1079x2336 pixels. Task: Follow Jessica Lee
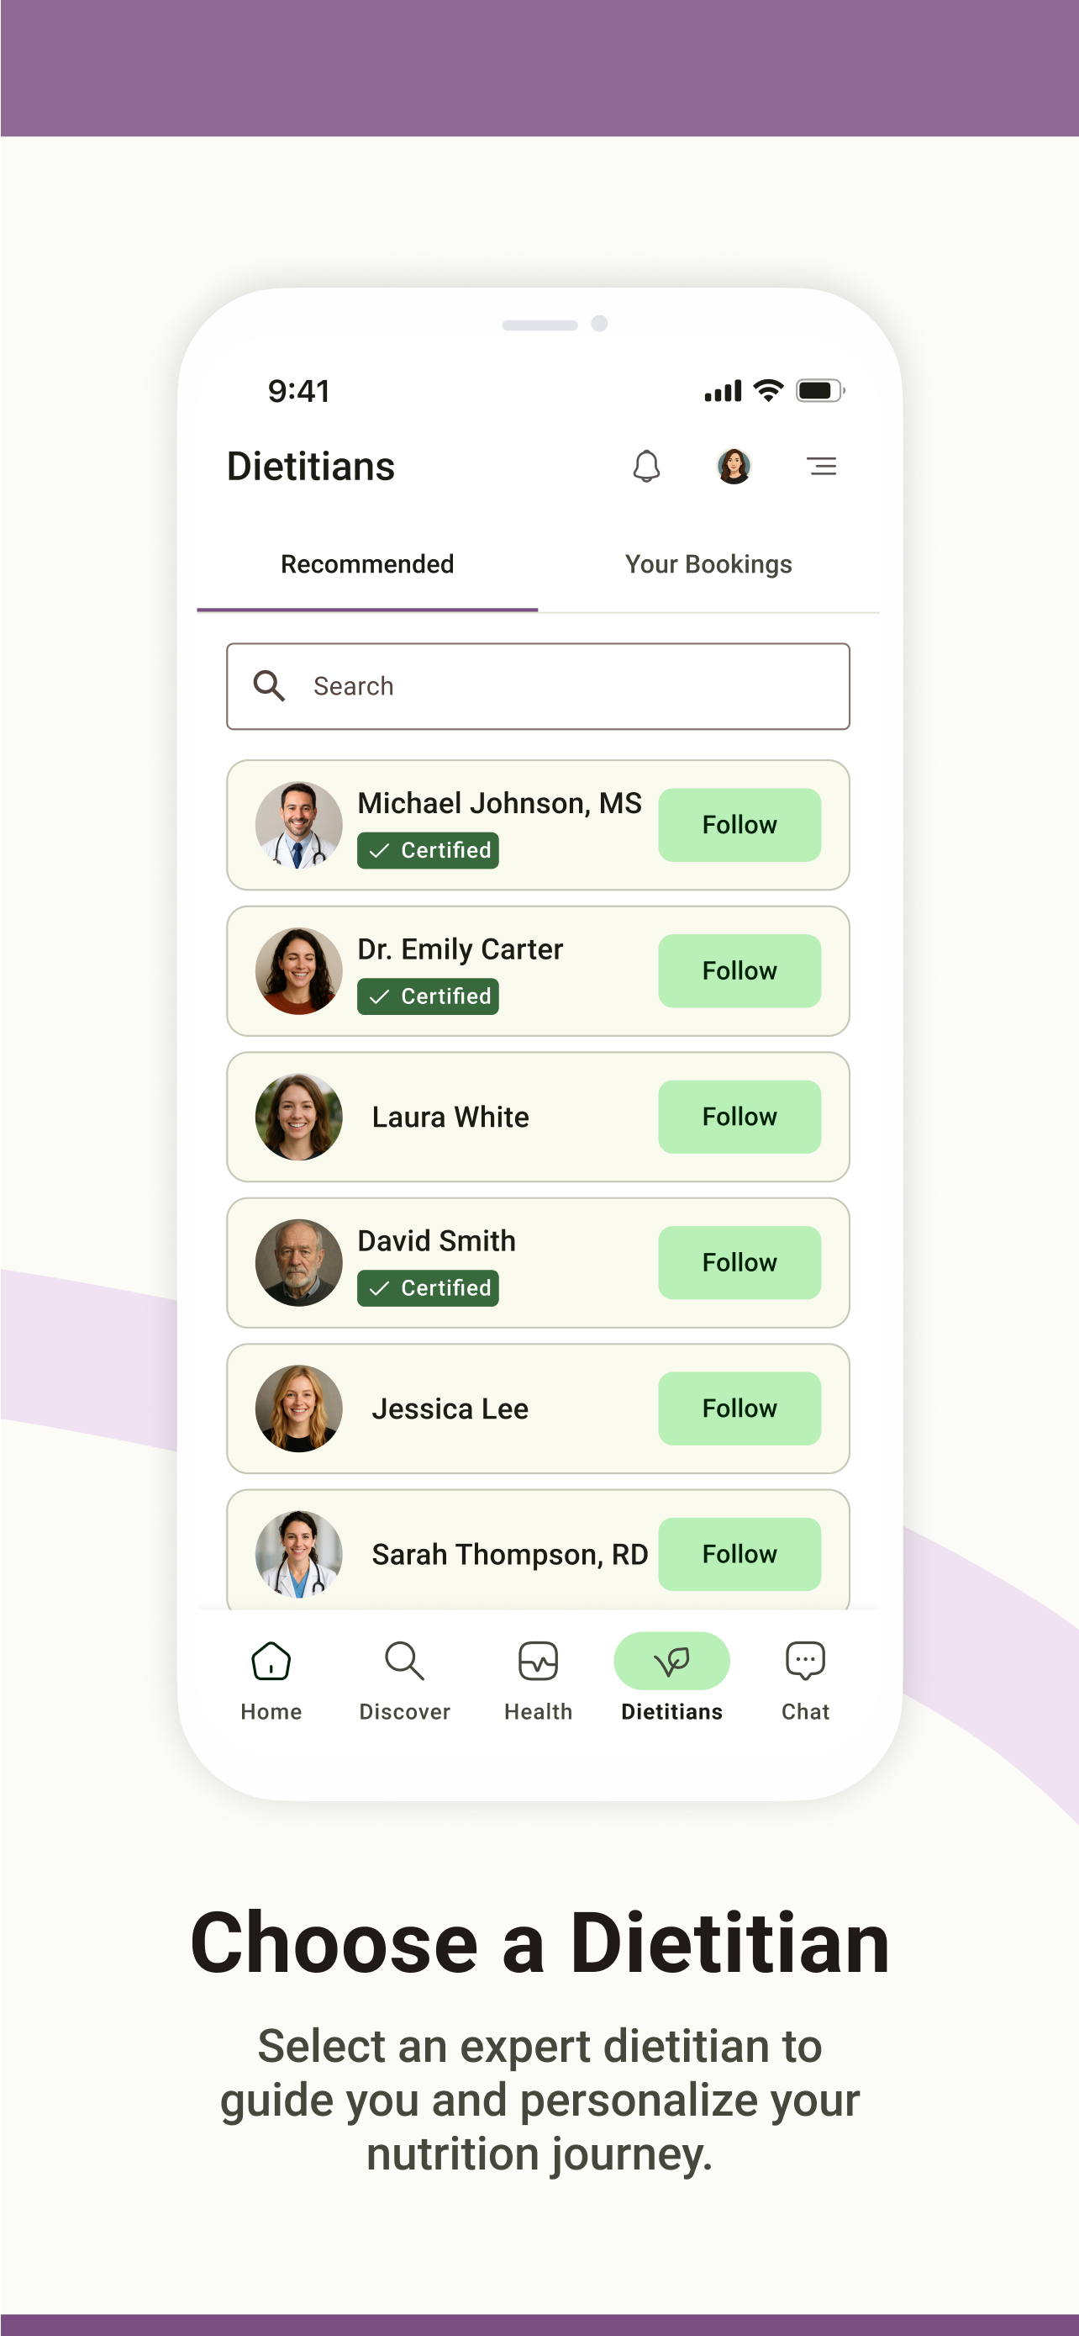point(740,1409)
